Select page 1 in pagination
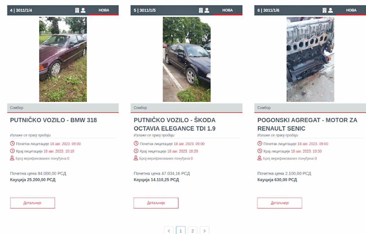The height and width of the screenshot is (234, 366). click(x=181, y=231)
